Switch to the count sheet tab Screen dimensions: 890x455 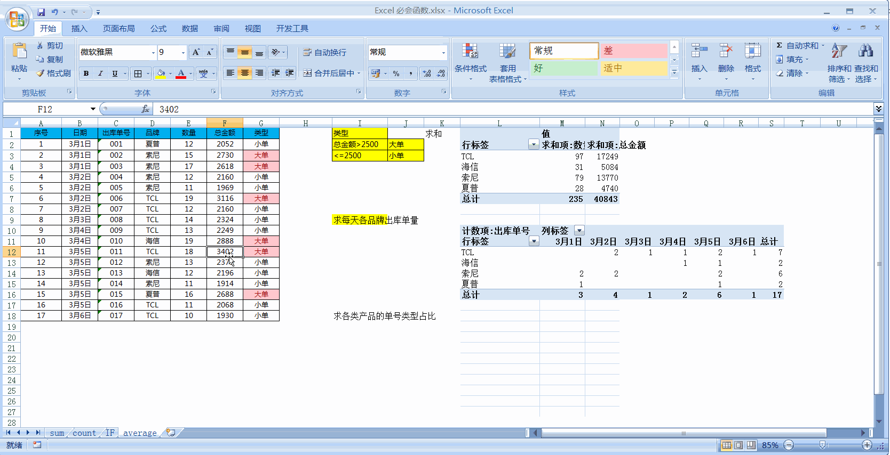pos(84,433)
